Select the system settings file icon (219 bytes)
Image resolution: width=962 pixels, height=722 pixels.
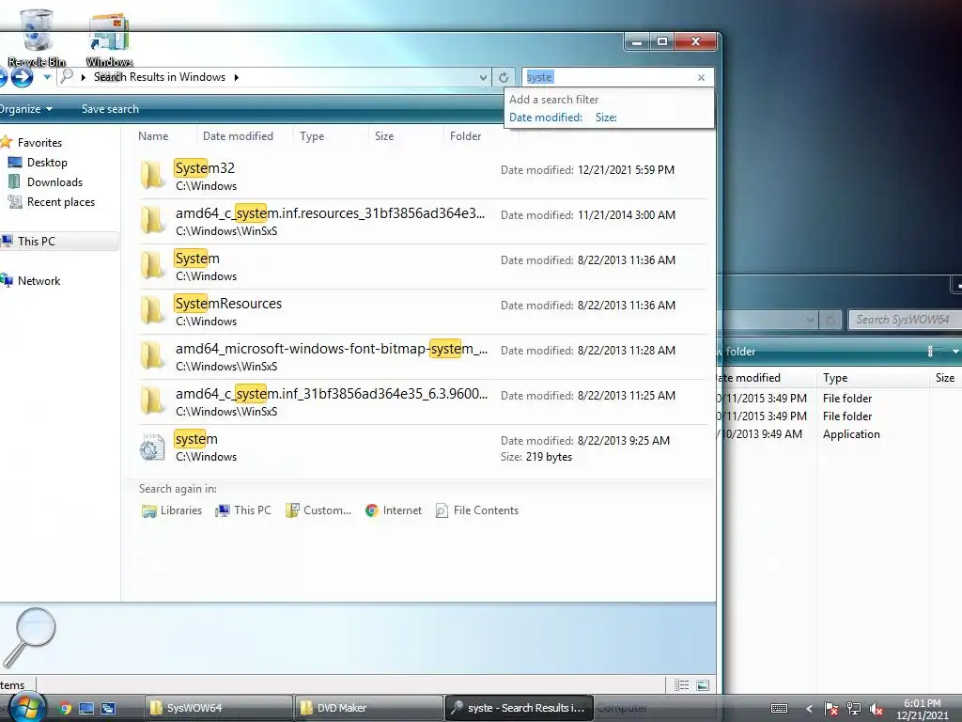(151, 447)
